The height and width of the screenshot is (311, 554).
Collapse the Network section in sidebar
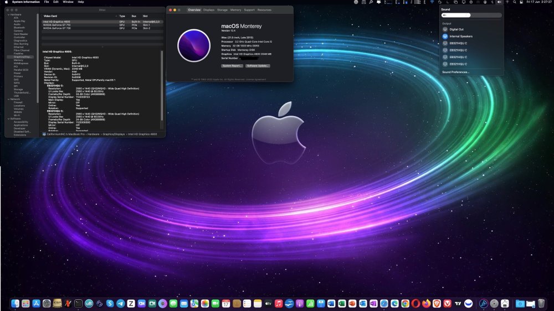pos(8,99)
